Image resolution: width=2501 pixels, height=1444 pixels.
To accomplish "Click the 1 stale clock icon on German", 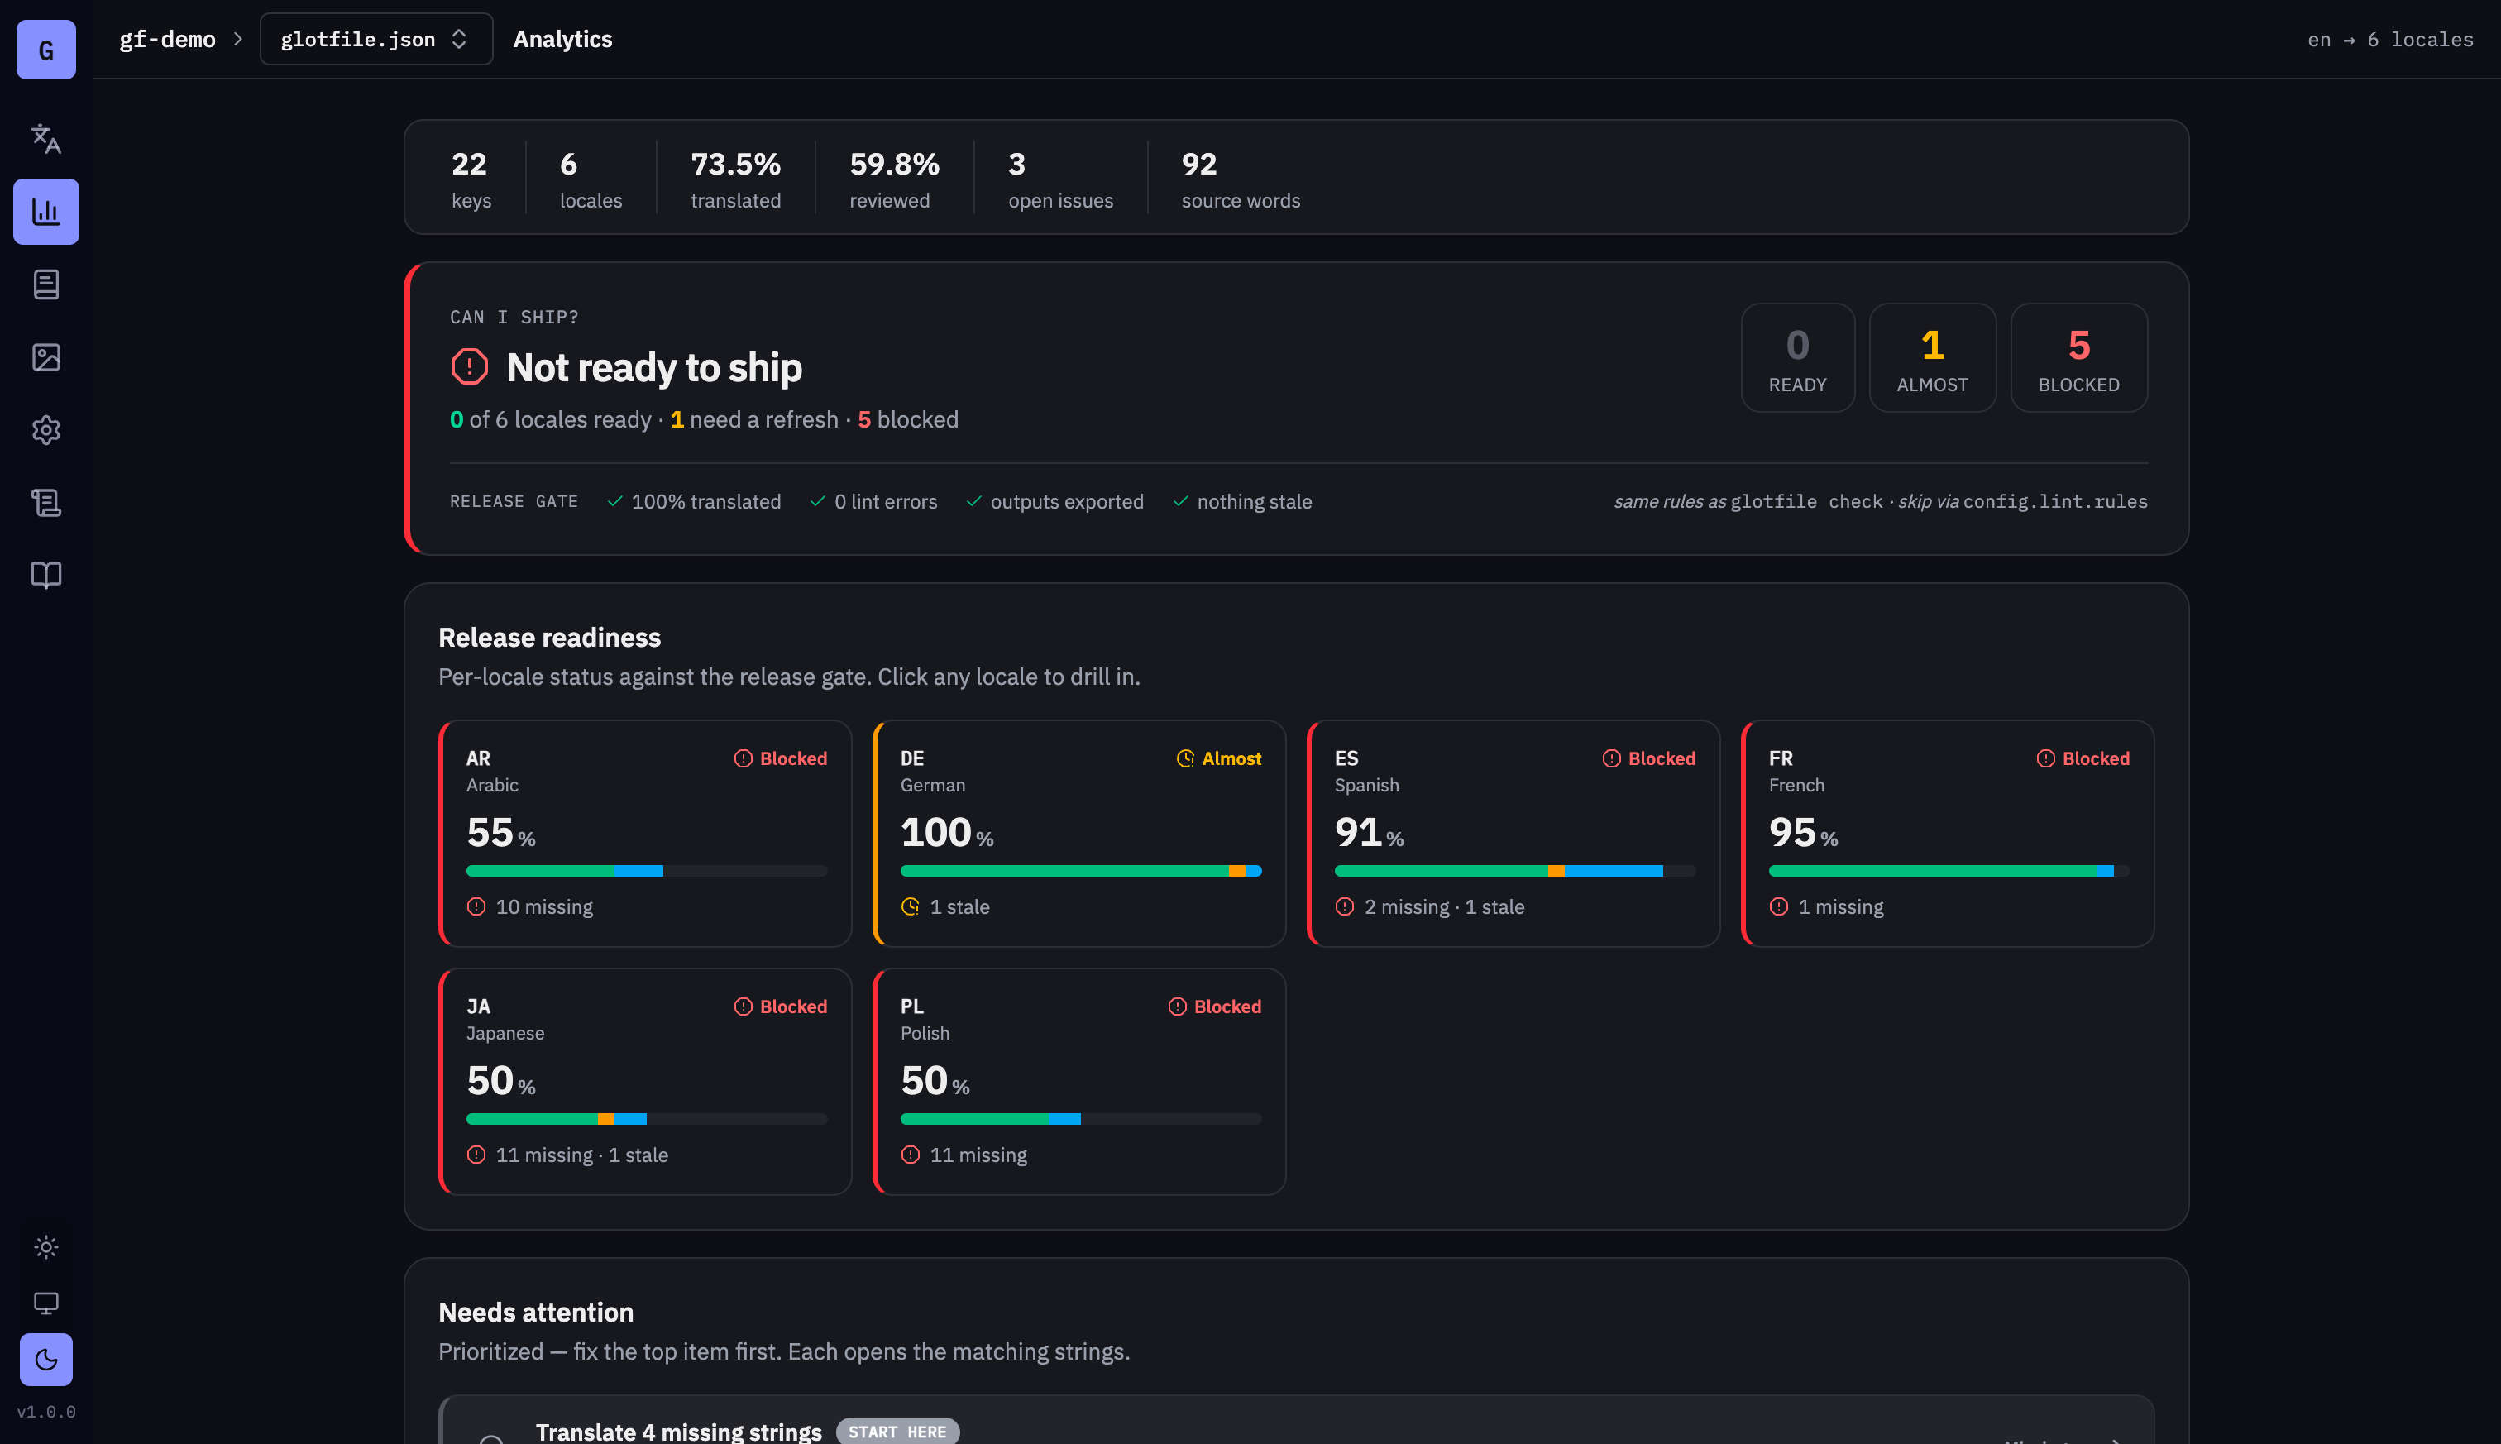I will tap(911, 906).
